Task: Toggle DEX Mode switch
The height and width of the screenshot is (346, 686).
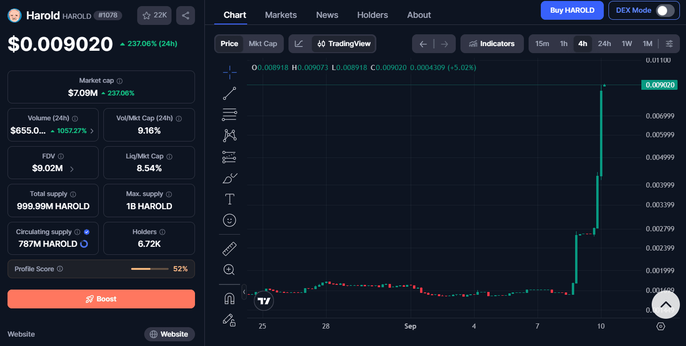Action: (665, 10)
